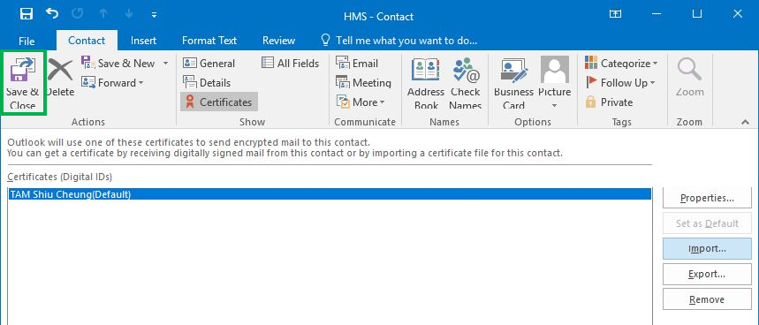This screenshot has width=759, height=325.
Task: Open the File tab
Action: 27,41
